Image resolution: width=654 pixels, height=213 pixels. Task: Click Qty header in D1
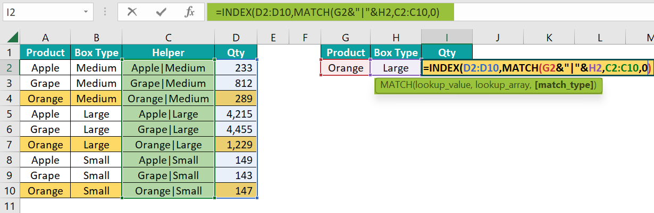tap(236, 52)
